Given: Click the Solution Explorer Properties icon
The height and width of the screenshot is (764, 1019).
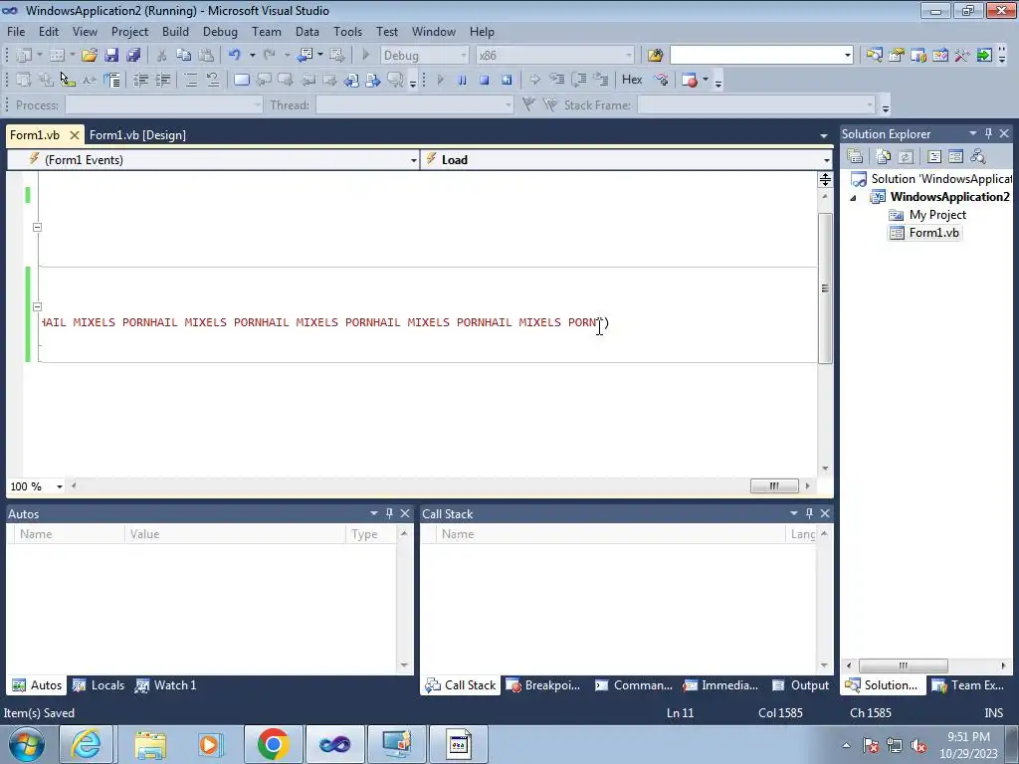Looking at the screenshot, I should pos(855,156).
